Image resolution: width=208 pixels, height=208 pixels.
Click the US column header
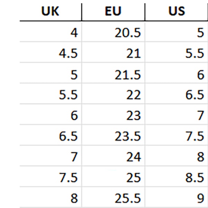pyautogui.click(x=176, y=11)
